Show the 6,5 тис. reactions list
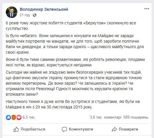Image resolution: width=154 pixels, height=138 pixels. click(x=29, y=117)
